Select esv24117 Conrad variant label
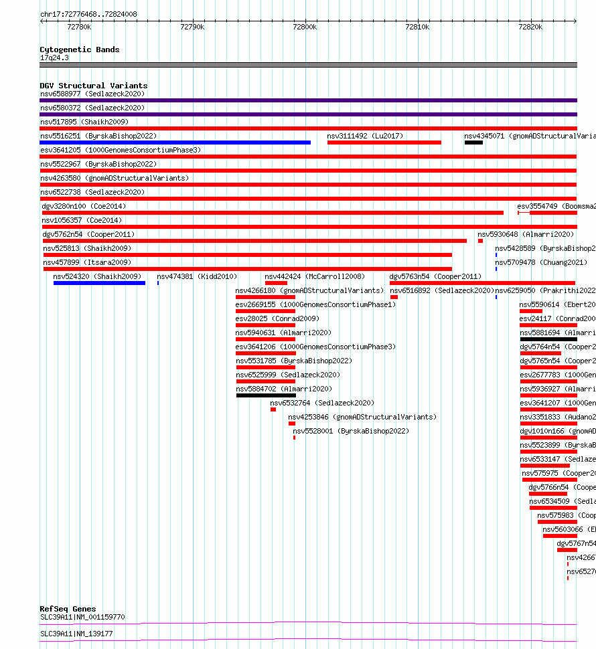Viewport: 596px width, 649px height. pyautogui.click(x=557, y=319)
